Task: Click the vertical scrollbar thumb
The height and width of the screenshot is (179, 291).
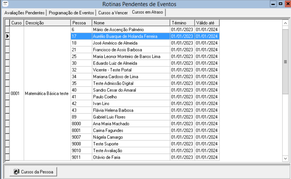Action: (285, 62)
